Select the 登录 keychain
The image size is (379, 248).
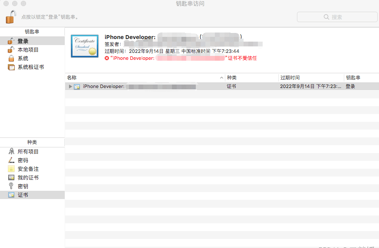click(x=33, y=41)
